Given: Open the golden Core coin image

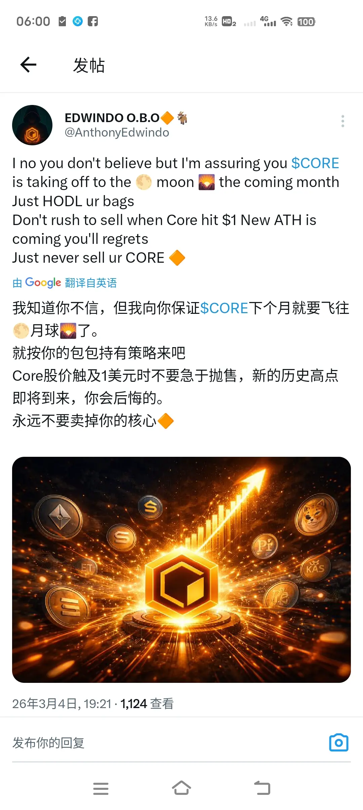Looking at the screenshot, I should tap(182, 569).
